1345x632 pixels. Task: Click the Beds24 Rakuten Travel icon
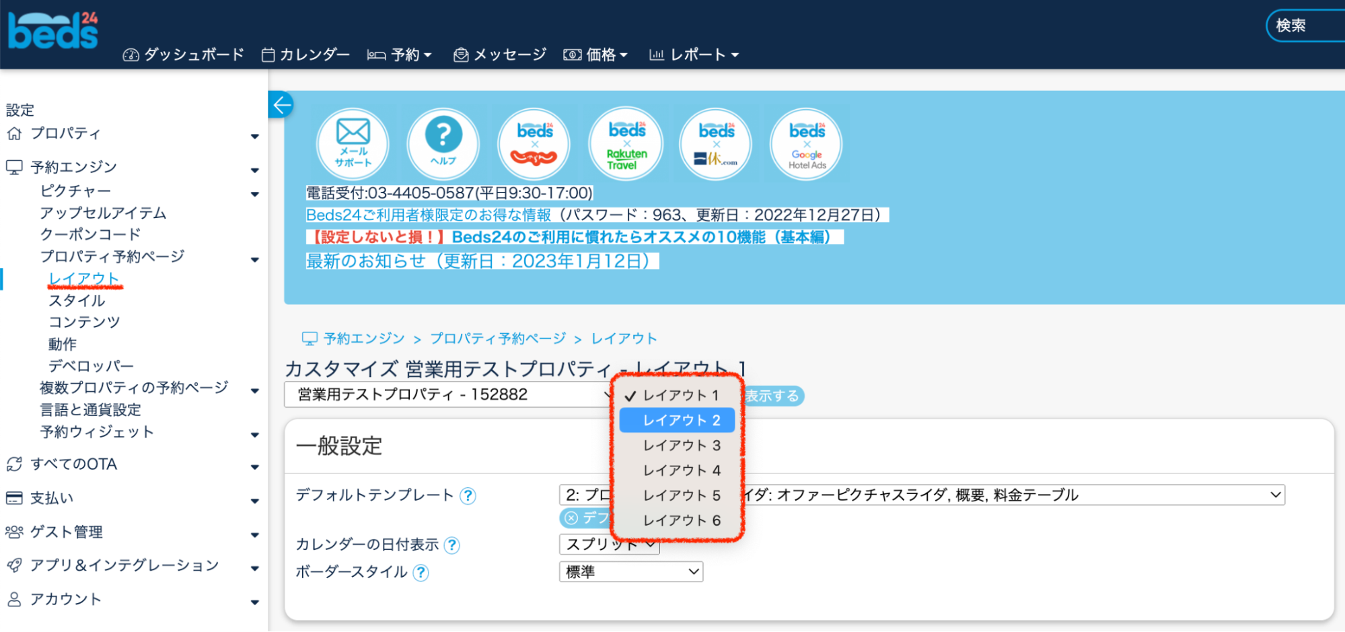[x=626, y=143]
